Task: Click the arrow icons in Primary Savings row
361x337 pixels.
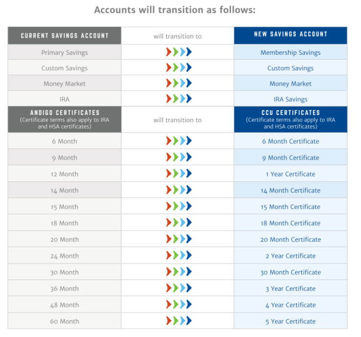Action: tap(179, 52)
